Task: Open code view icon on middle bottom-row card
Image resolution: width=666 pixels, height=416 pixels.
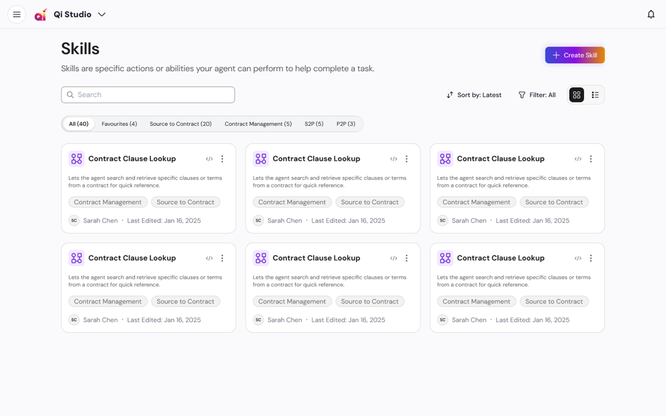Action: (x=394, y=258)
